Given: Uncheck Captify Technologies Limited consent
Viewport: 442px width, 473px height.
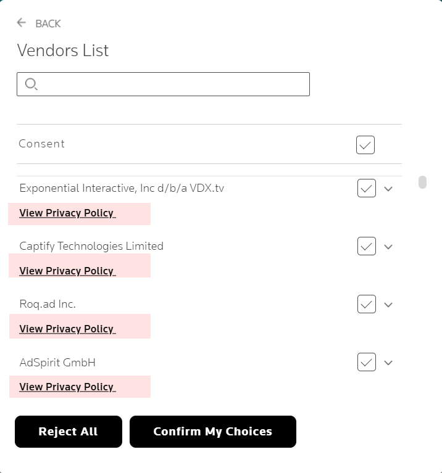Looking at the screenshot, I should click(367, 246).
